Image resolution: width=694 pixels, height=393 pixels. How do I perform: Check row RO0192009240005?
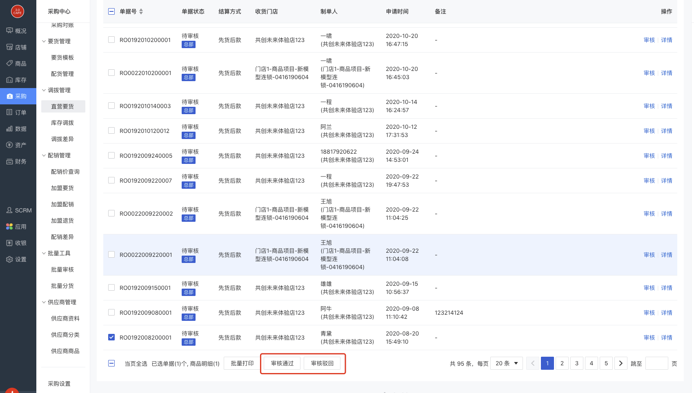point(111,155)
